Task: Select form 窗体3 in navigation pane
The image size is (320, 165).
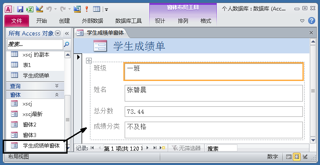Action: click(35, 135)
